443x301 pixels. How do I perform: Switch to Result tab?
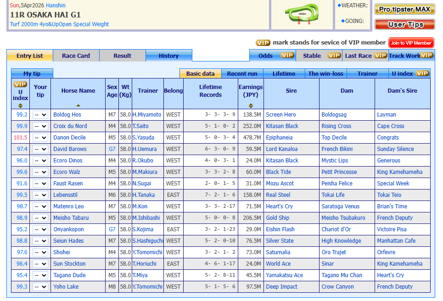[x=122, y=56]
